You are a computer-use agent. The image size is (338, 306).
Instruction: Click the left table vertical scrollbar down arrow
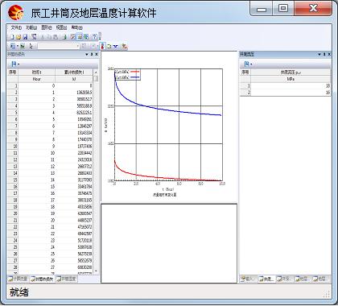point(96,271)
